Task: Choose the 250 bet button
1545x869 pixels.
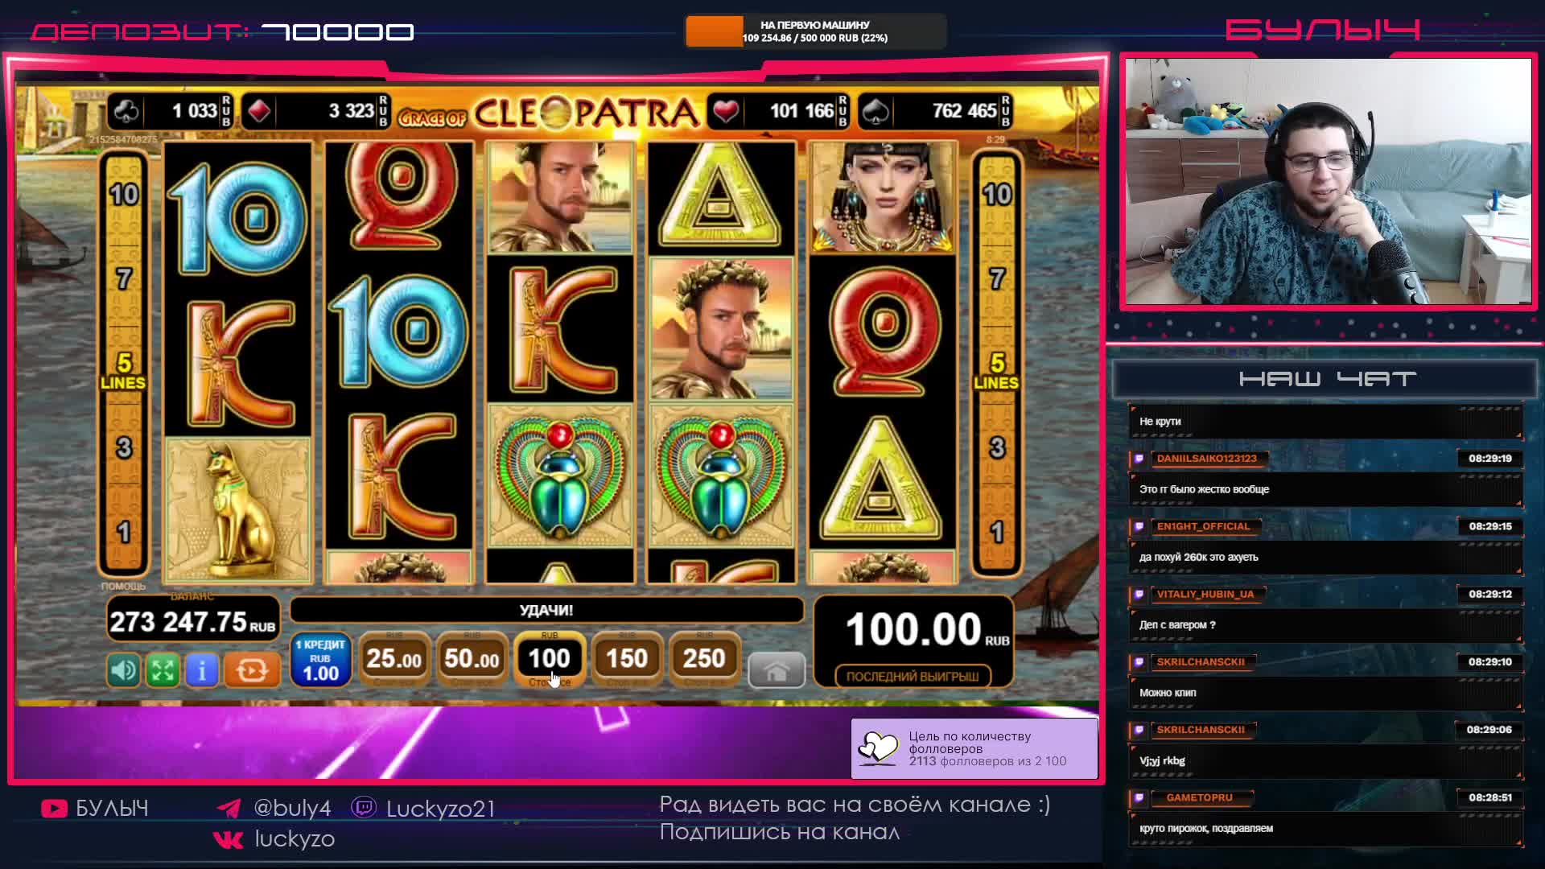Action: click(x=704, y=659)
